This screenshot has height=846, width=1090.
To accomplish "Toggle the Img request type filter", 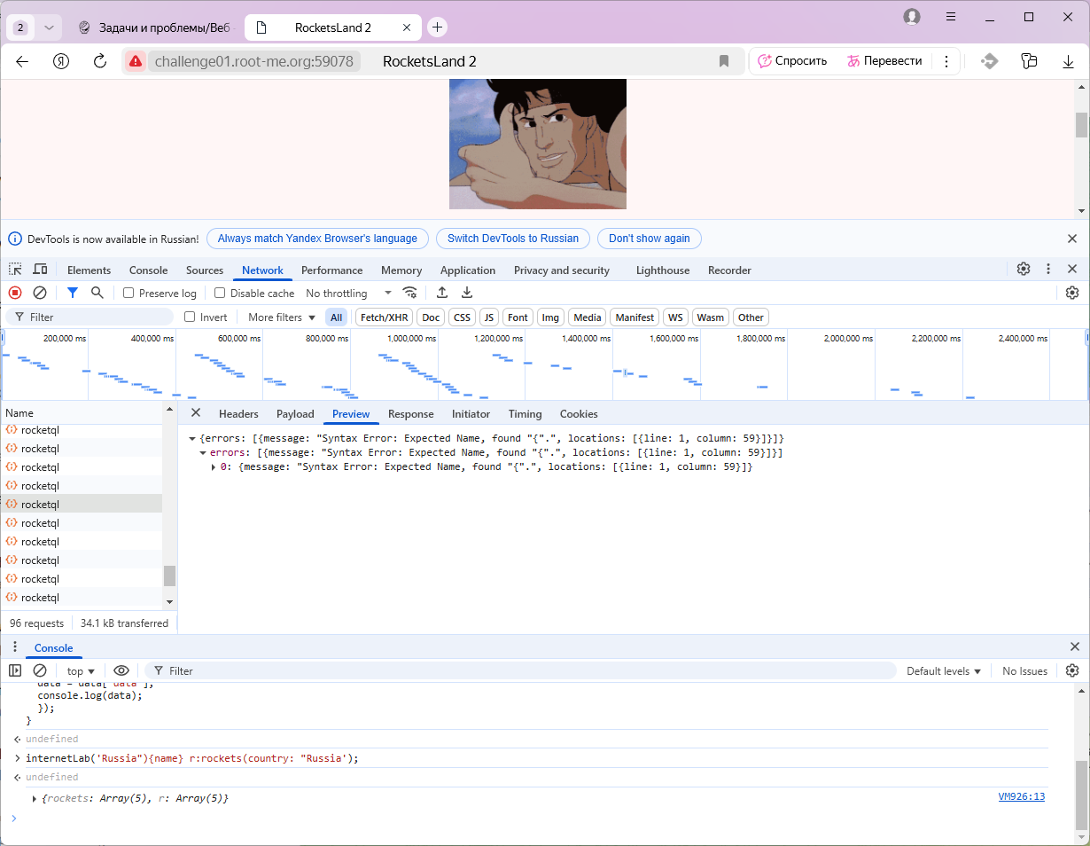I will tap(550, 317).
